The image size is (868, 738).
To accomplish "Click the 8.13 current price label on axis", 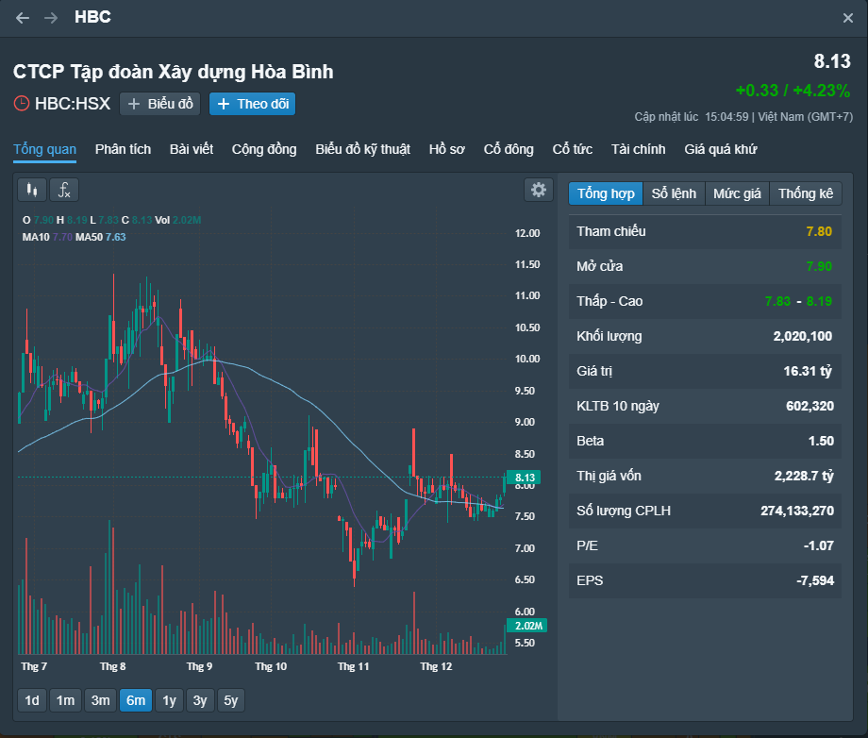I will click(x=525, y=478).
